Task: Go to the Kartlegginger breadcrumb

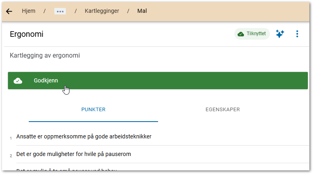Action: point(102,11)
